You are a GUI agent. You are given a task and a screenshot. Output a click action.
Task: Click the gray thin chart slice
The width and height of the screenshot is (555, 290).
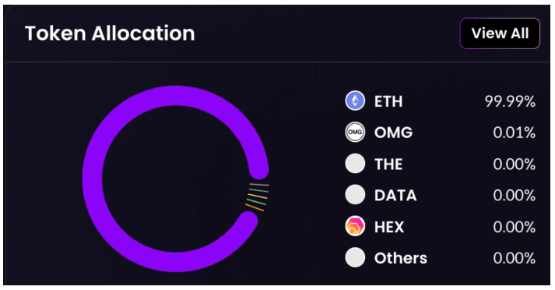(259, 185)
